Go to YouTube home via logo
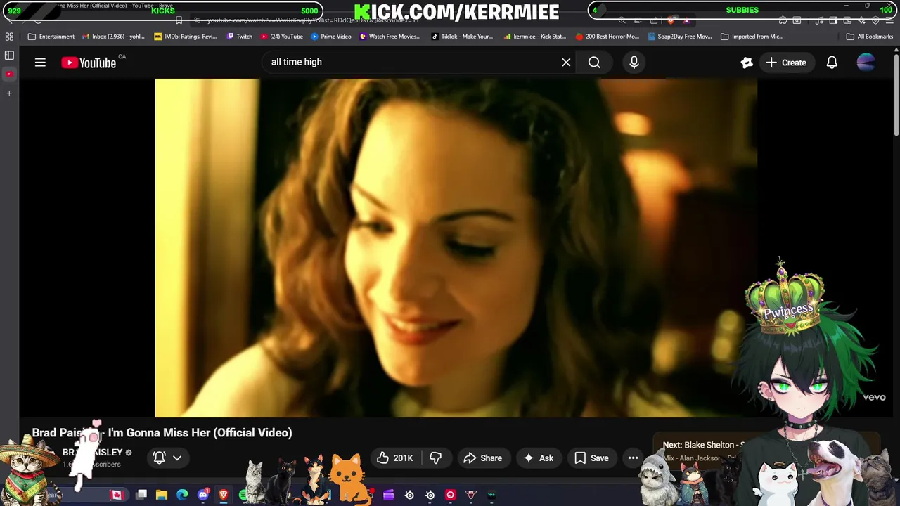The height and width of the screenshot is (506, 900). (89, 63)
